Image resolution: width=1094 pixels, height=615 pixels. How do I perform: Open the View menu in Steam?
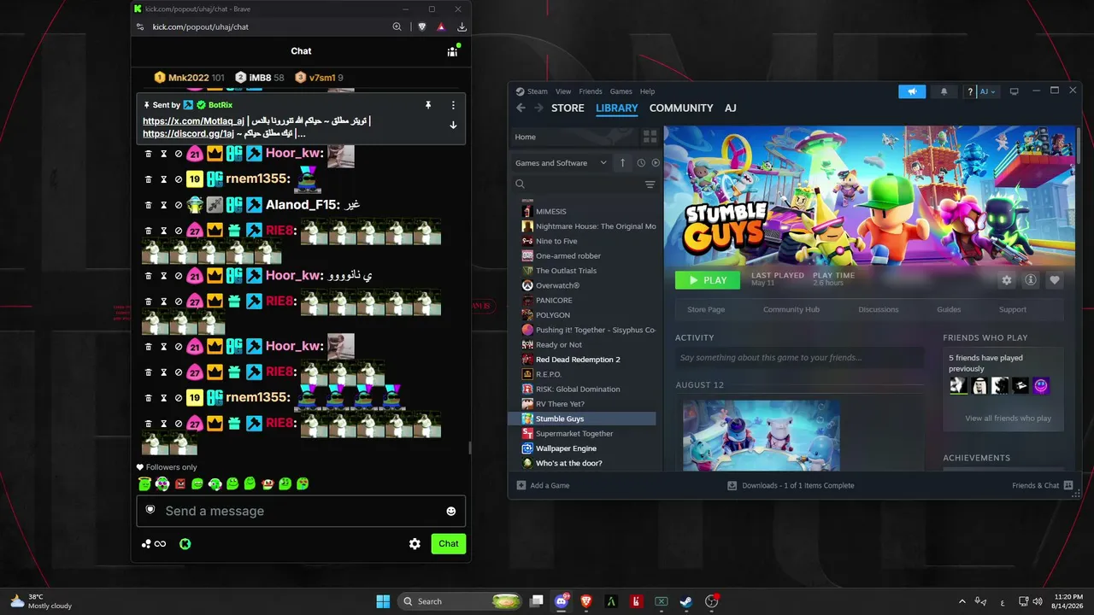(563, 91)
